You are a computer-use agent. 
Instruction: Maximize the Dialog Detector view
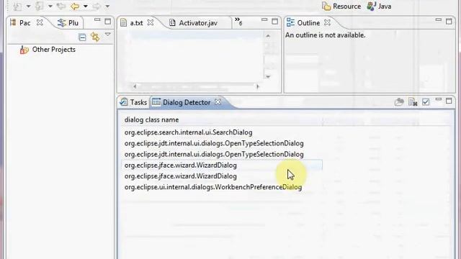coord(449,101)
